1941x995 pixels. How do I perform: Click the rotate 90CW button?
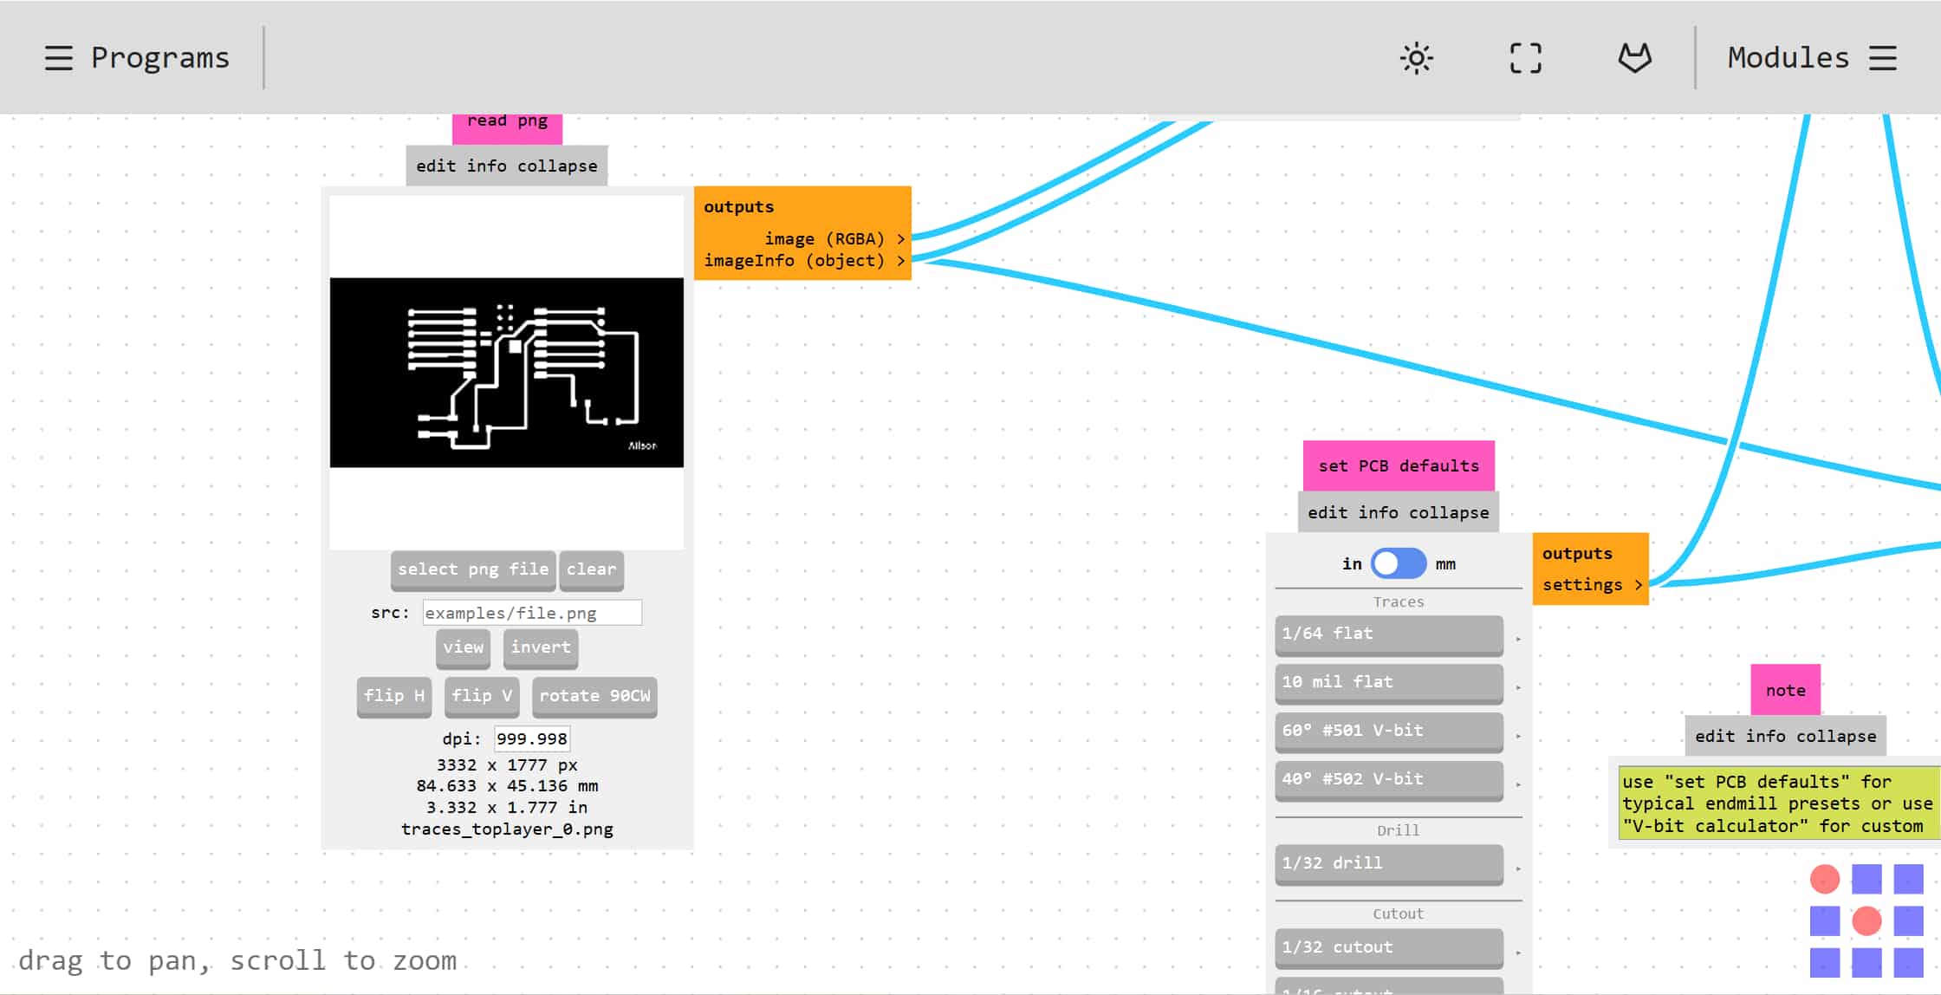594,696
